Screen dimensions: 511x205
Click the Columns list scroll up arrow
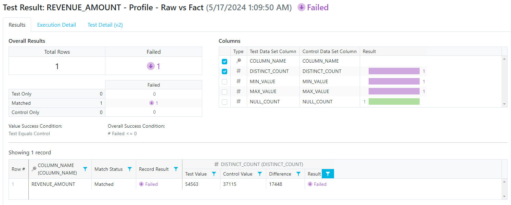tap(504, 59)
